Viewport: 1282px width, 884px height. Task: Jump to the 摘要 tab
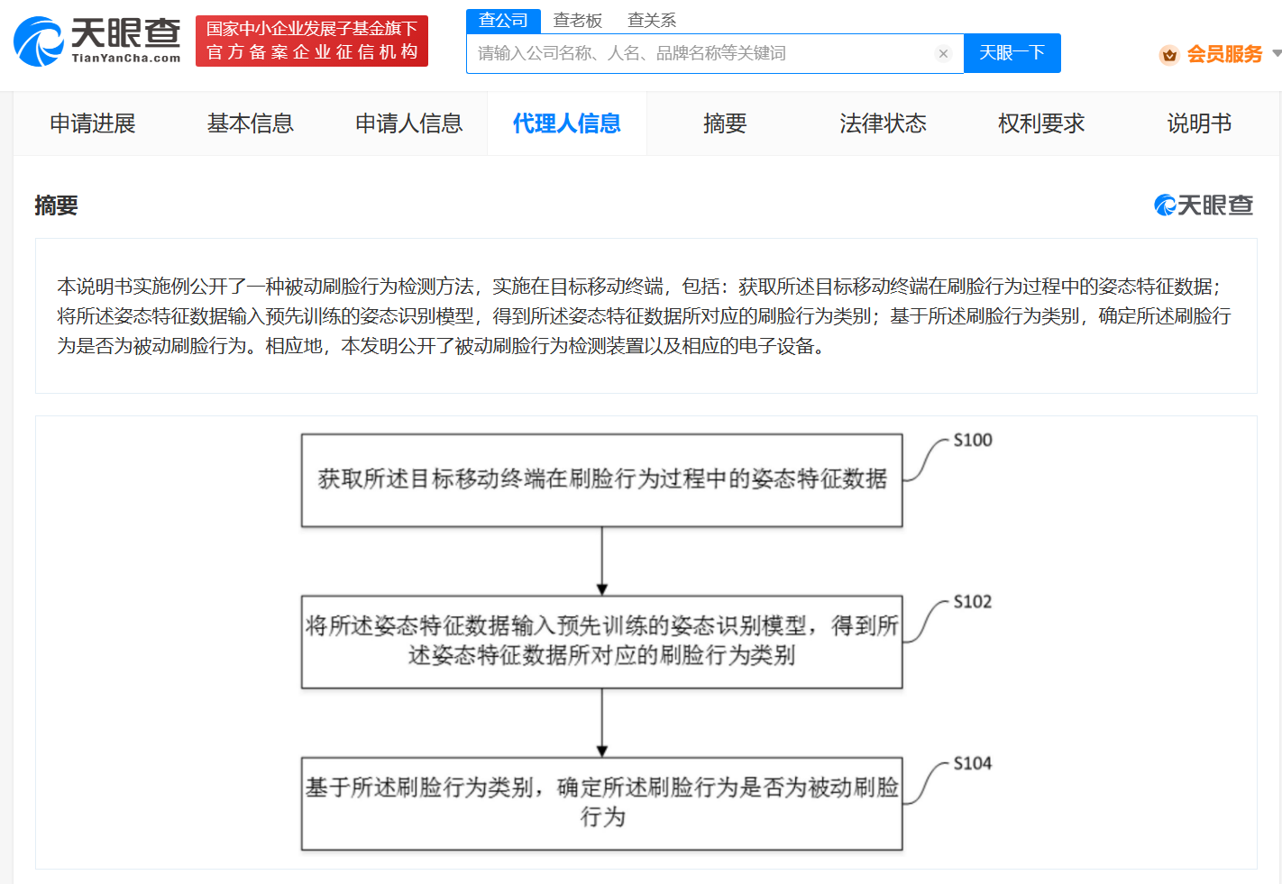click(725, 123)
